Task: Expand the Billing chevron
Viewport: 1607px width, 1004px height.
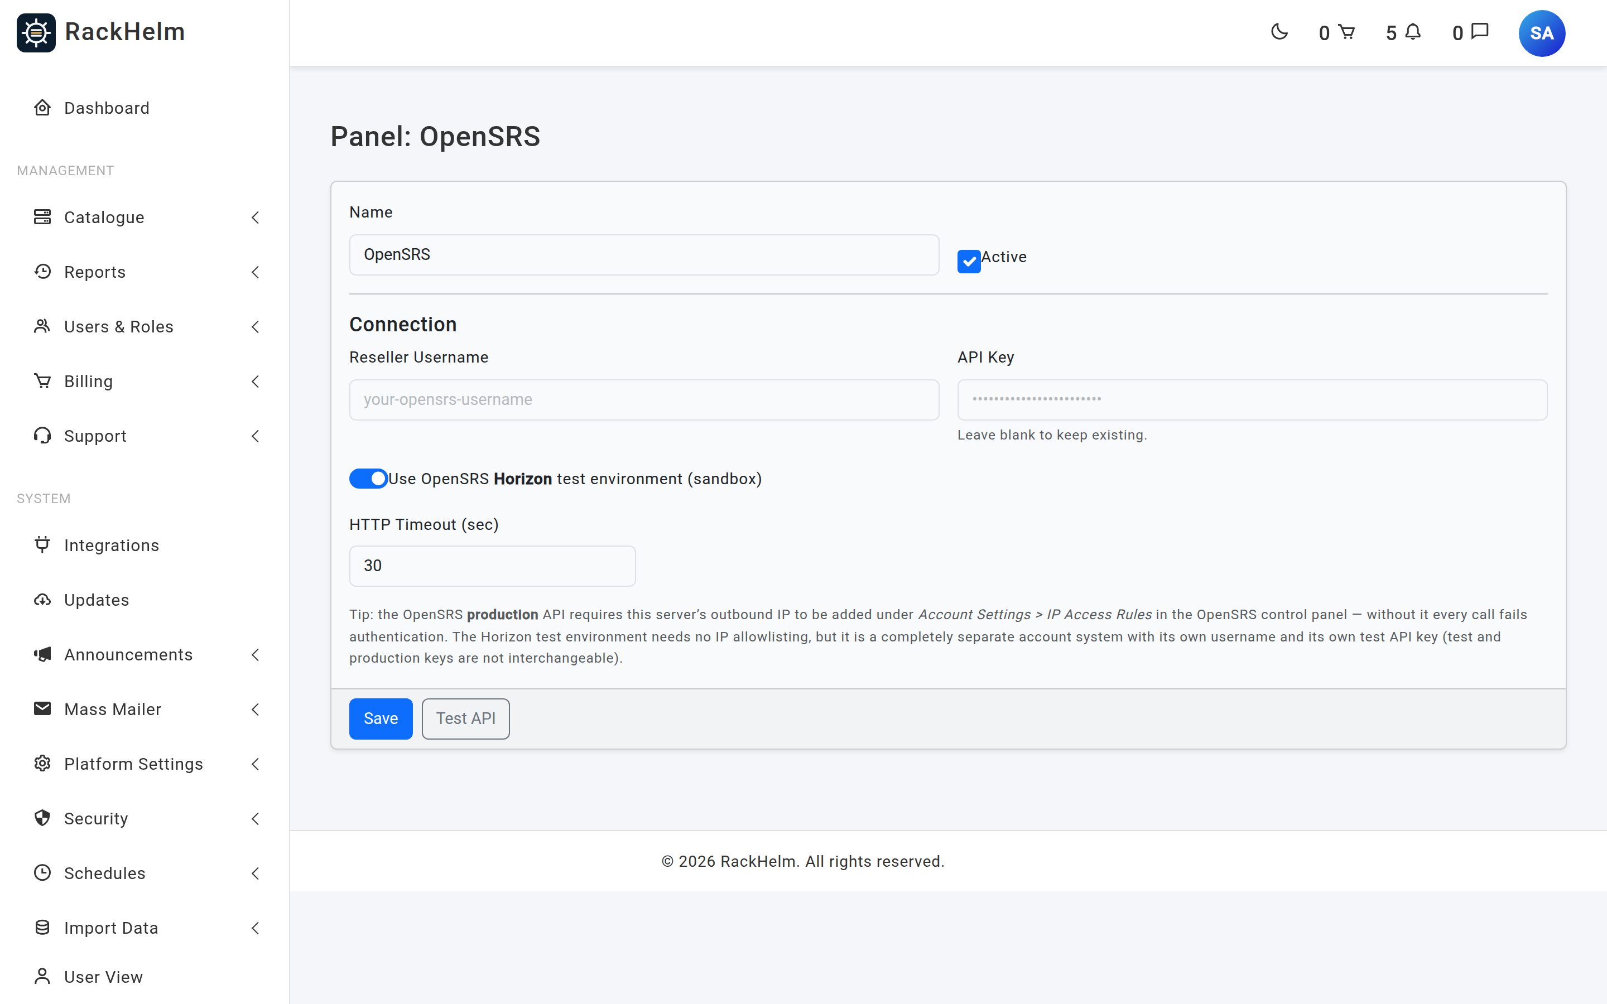Action: 255,381
